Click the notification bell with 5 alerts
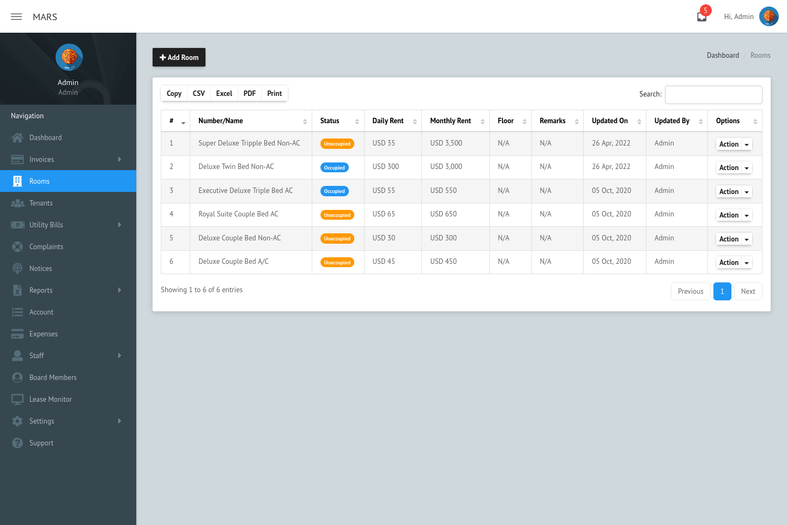The width and height of the screenshot is (787, 525). (701, 16)
